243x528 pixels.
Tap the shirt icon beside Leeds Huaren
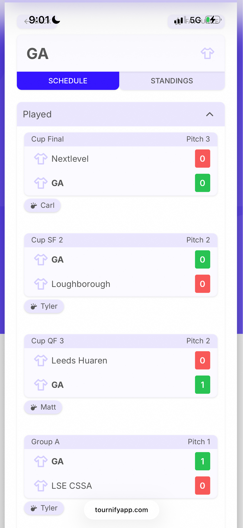point(41,361)
